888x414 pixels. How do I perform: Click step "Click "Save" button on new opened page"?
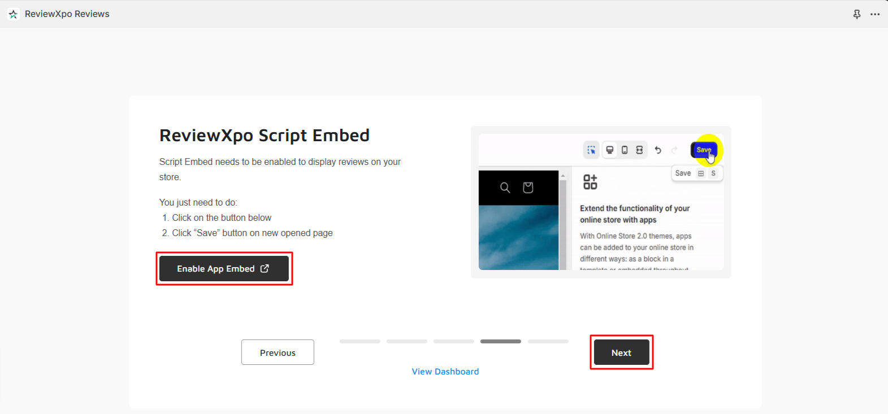pos(252,233)
